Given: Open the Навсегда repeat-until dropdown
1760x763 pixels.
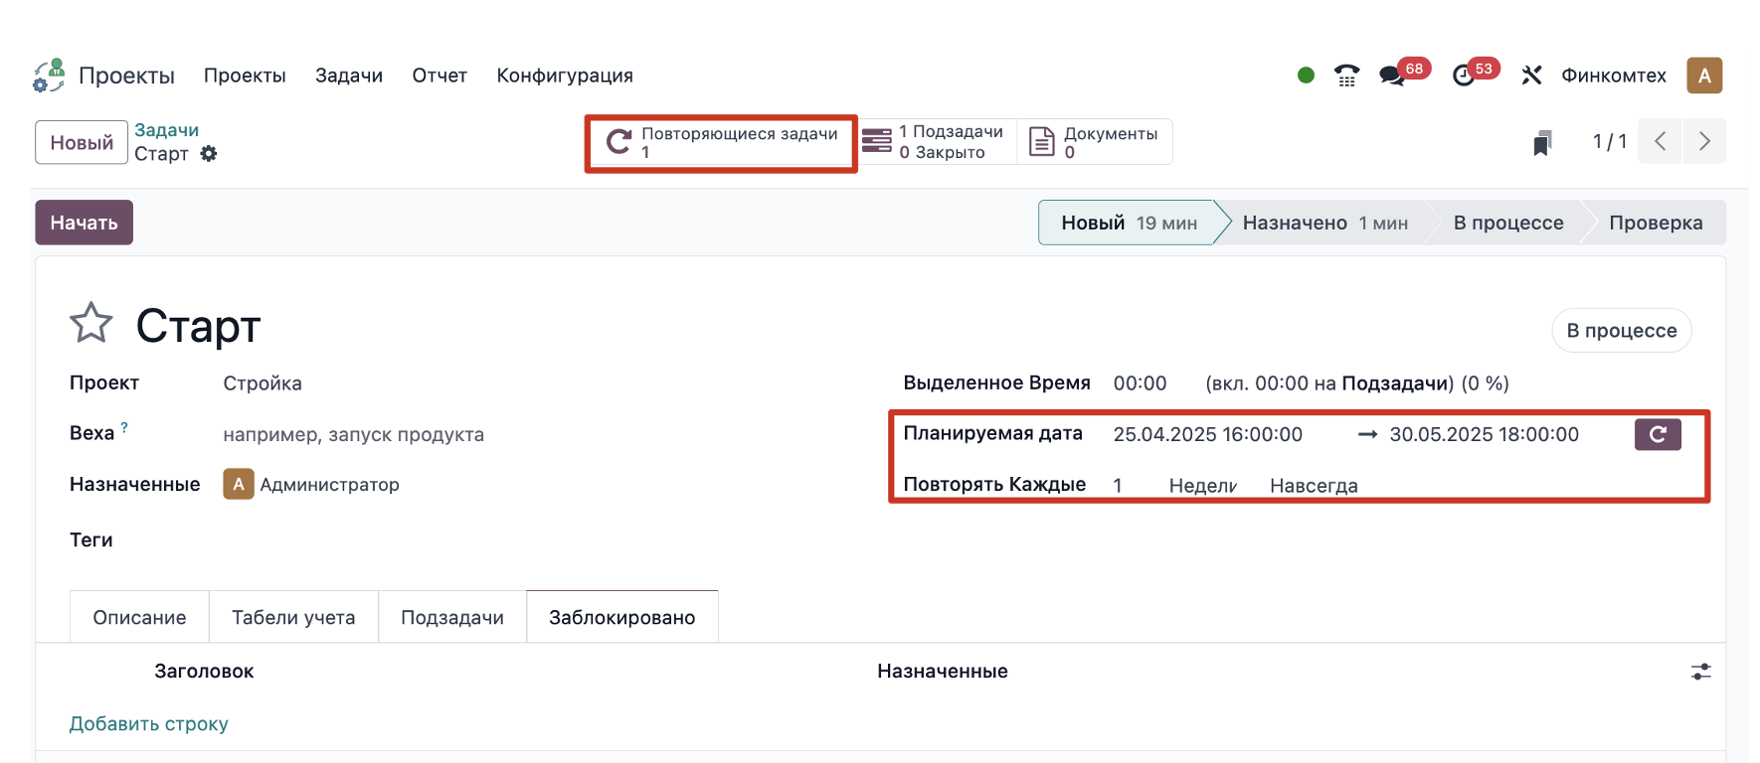Looking at the screenshot, I should point(1314,486).
